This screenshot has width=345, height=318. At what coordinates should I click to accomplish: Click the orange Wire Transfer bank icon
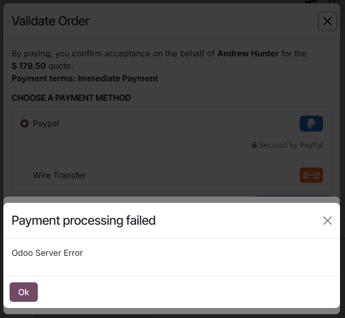(311, 175)
